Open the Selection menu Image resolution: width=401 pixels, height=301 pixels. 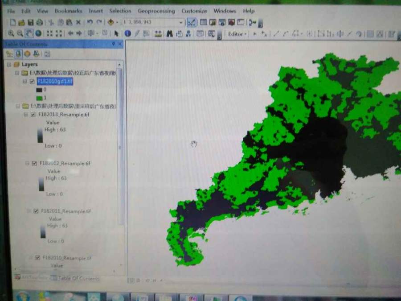[x=120, y=11]
